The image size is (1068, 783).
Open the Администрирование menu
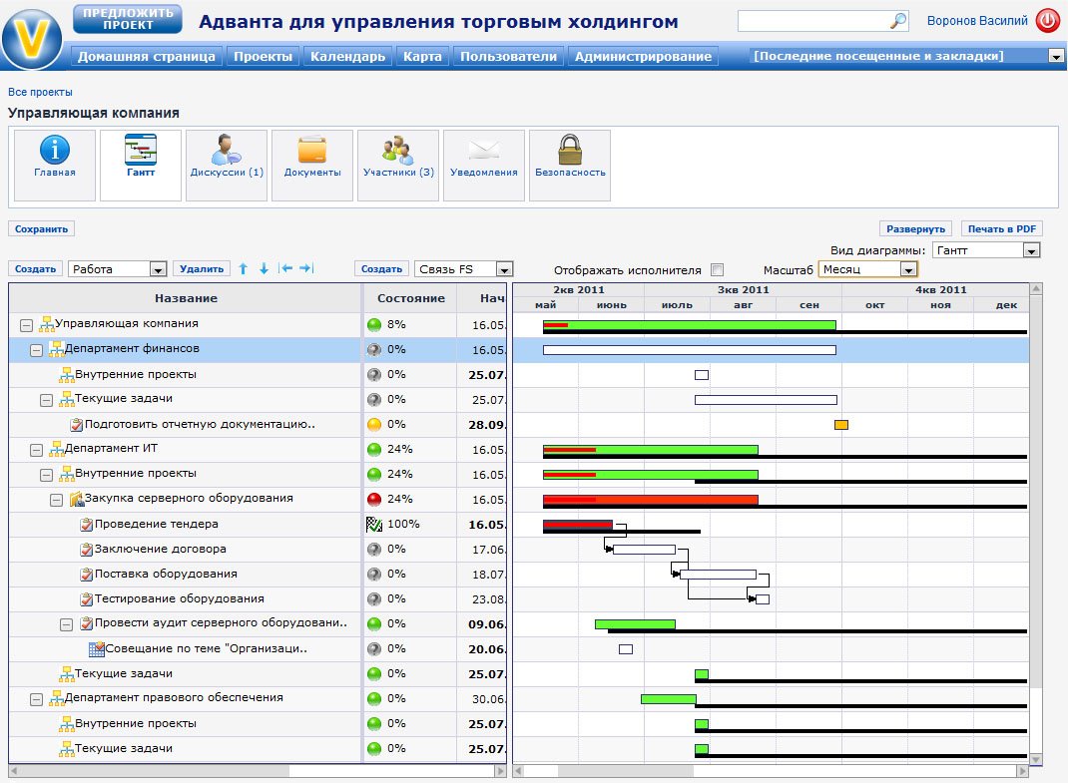tap(643, 57)
